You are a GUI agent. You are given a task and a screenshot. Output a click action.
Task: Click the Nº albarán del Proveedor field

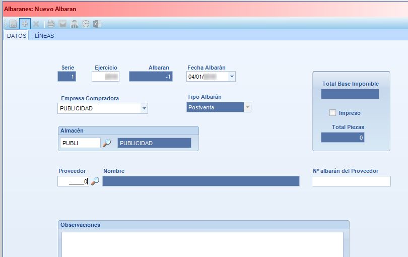(x=351, y=181)
